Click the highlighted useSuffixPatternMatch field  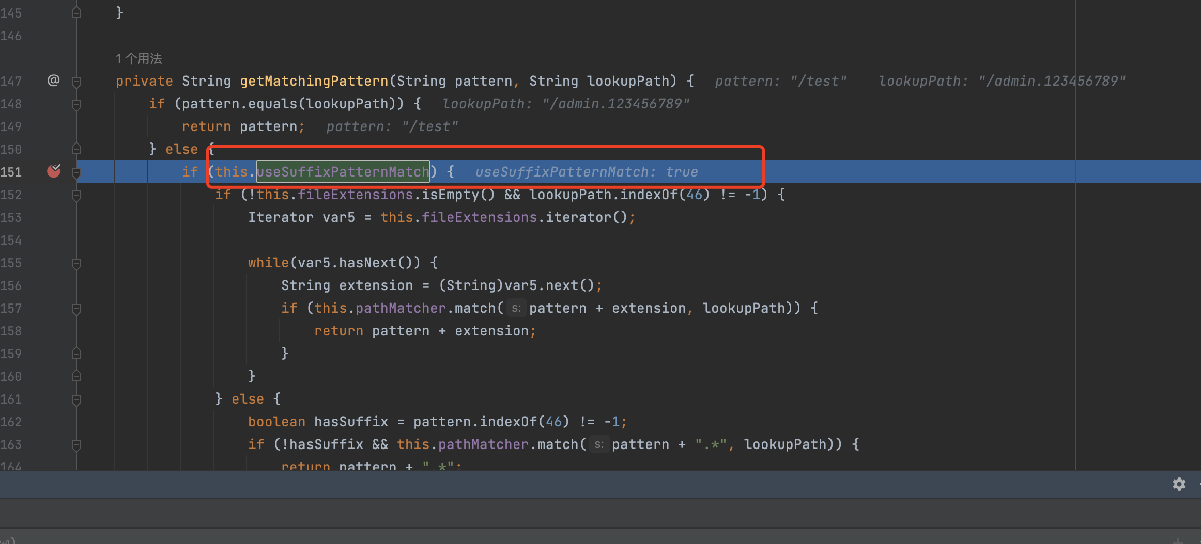(343, 172)
